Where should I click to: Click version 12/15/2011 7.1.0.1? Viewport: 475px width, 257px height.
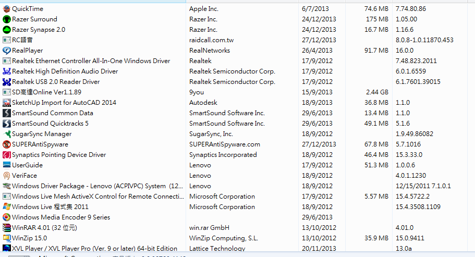click(423, 186)
